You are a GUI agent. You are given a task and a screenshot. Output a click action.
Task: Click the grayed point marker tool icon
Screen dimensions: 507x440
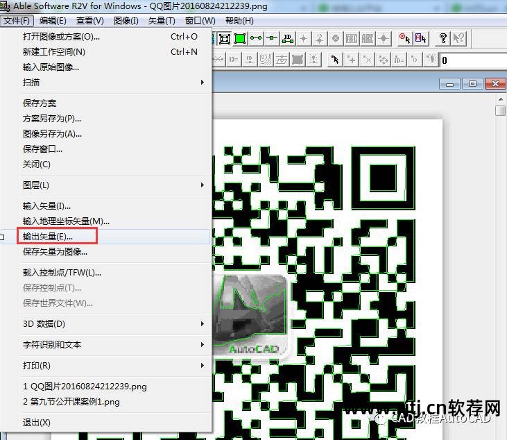point(303,39)
